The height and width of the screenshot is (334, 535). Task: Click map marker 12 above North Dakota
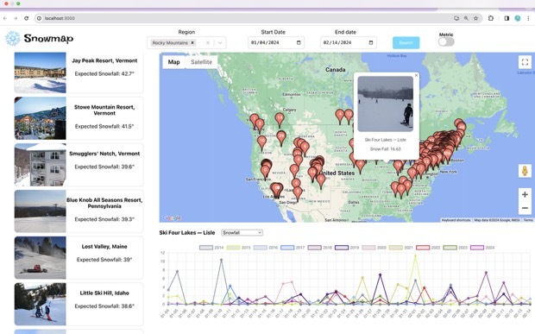pos(349,116)
